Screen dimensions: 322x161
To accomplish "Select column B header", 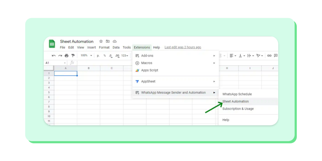I will (x=89, y=68).
